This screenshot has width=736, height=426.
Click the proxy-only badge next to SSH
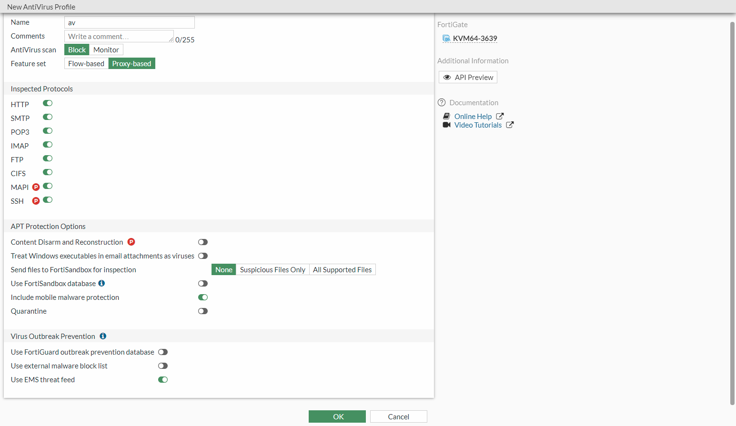point(36,201)
